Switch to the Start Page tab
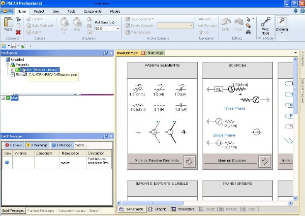This screenshot has width=305, height=216. 155,53
